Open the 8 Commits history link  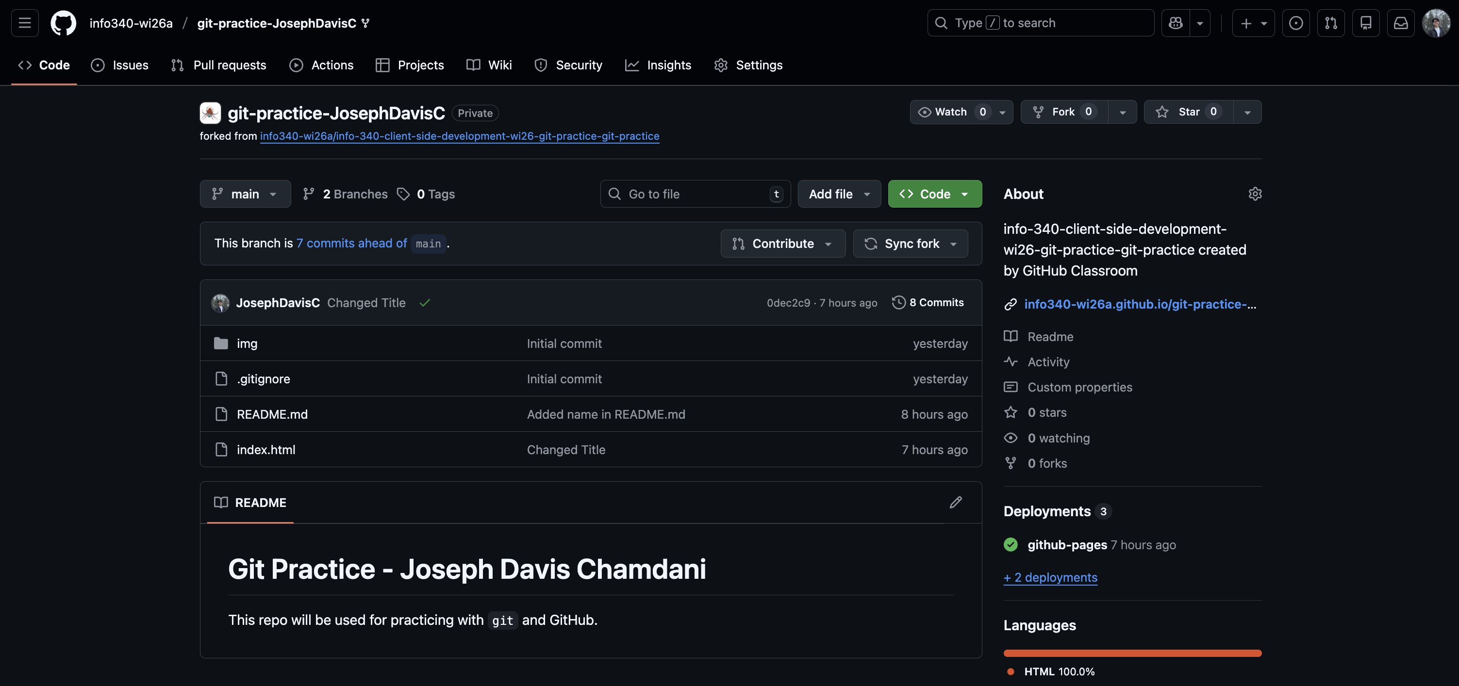point(928,302)
